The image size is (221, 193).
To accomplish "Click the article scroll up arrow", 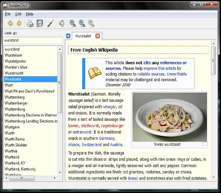I will click(x=214, y=44).
